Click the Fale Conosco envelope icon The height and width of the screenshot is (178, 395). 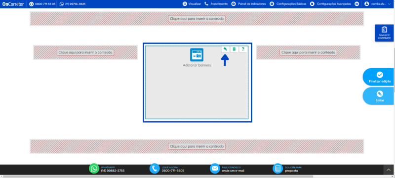click(215, 169)
